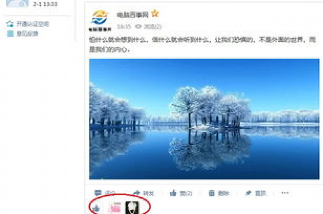
Task: Expand more options with three-dot button
Action: [285, 193]
